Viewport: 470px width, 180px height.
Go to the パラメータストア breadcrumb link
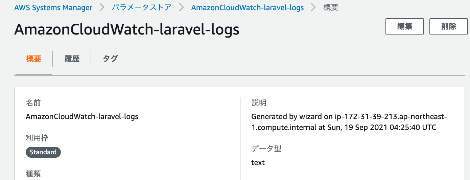point(142,7)
